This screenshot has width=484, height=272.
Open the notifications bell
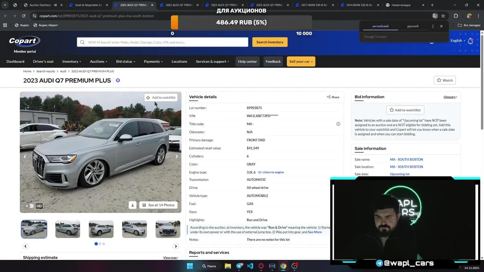470,41
